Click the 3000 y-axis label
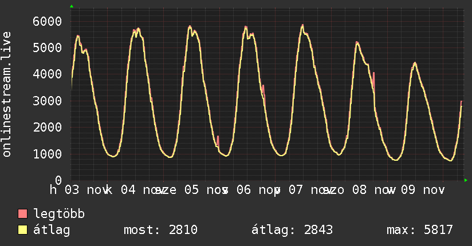This screenshot has width=472, height=246. (x=48, y=101)
